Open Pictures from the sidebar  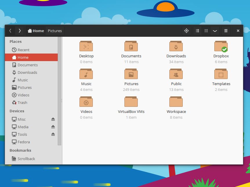coord(31,87)
